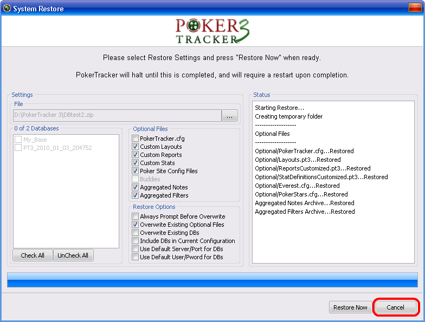Select 'Optional/Everest.cfg…Restored' line
Viewport: 425px width, 322px height.
click(x=297, y=186)
